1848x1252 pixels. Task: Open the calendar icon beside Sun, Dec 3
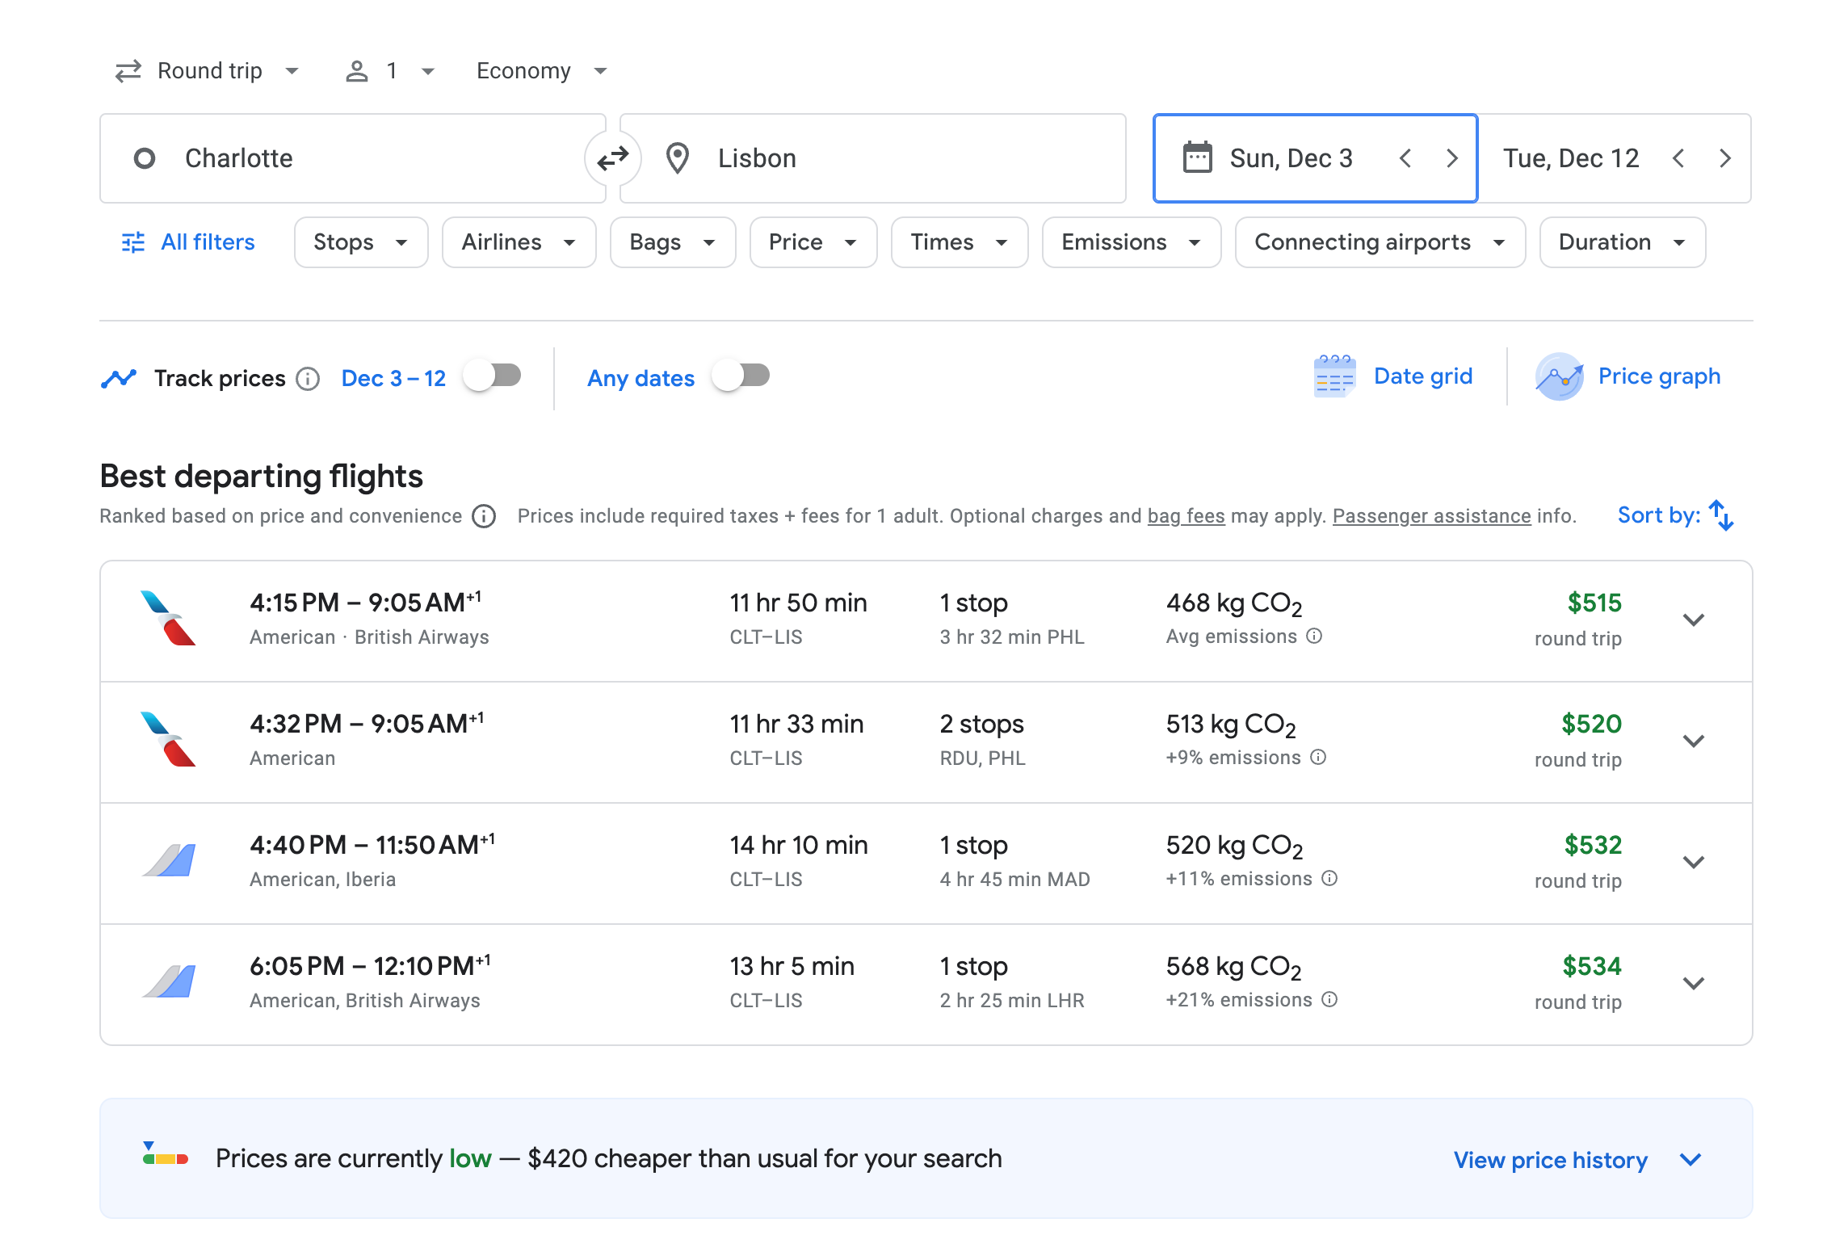pos(1197,158)
